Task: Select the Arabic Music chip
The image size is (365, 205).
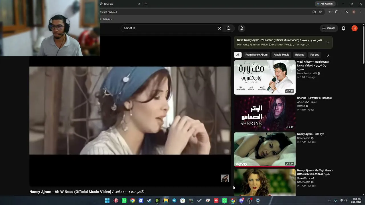Action: point(281,55)
